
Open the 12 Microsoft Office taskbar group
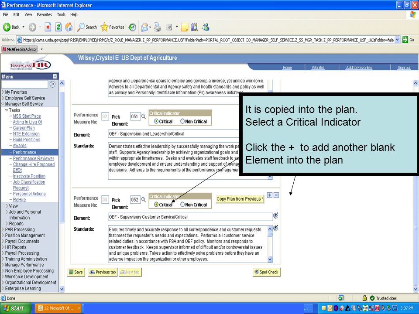(x=59, y=308)
